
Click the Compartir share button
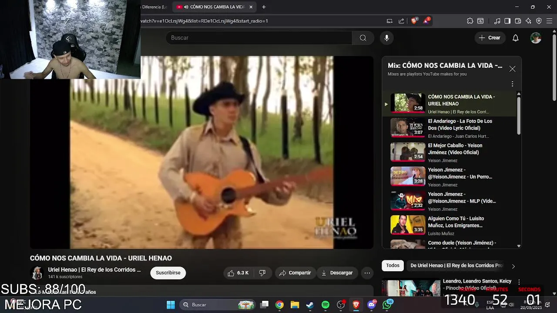[x=295, y=273]
